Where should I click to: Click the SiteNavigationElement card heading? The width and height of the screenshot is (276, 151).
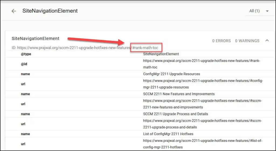36,39
